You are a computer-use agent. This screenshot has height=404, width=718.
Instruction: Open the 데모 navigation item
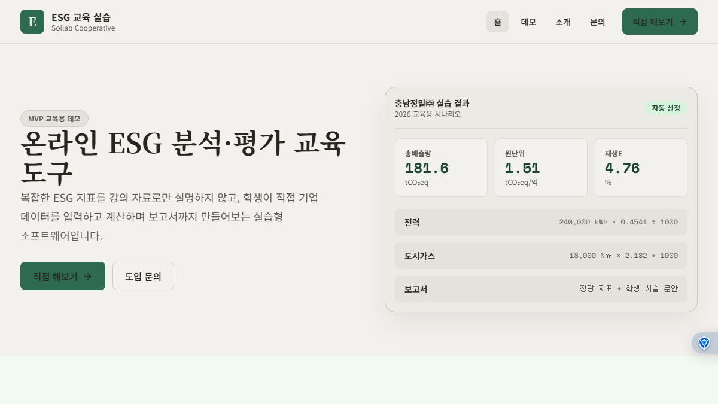point(528,22)
